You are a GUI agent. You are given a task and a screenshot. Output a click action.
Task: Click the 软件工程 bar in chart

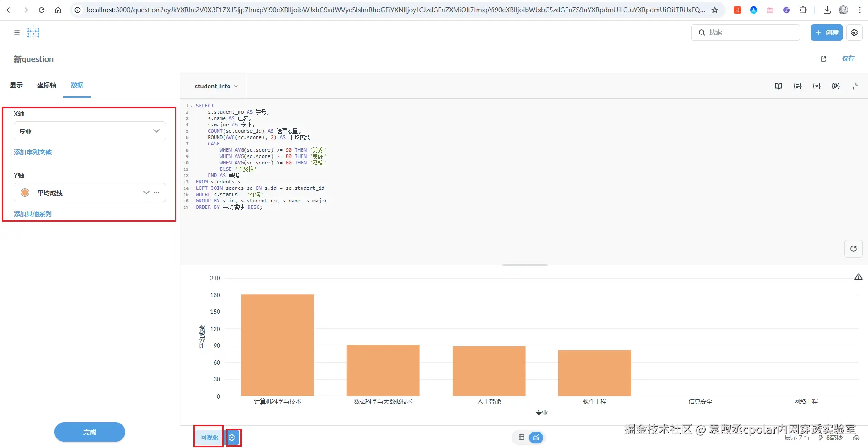tap(595, 373)
